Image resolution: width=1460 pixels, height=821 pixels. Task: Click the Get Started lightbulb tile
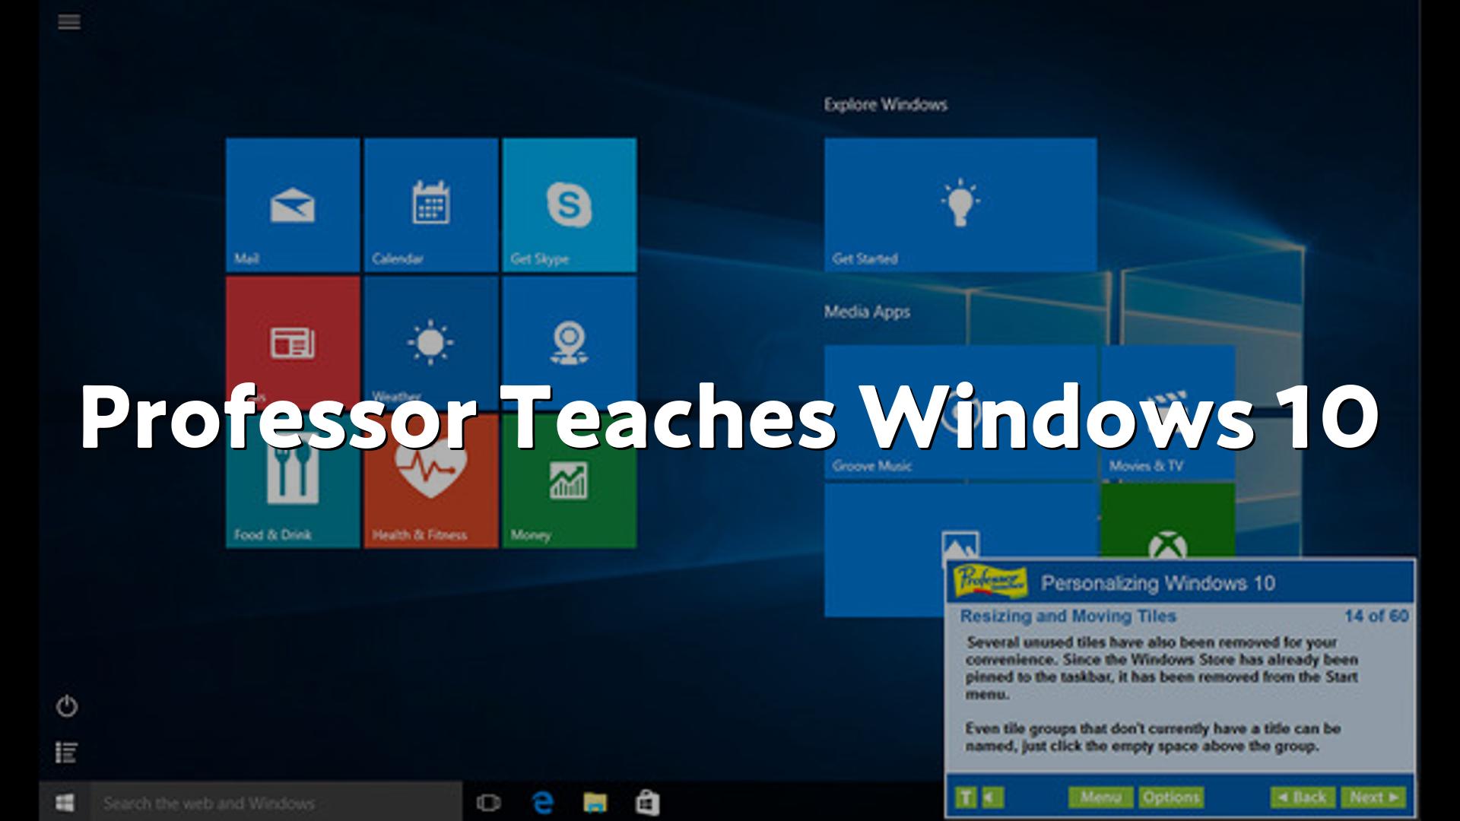(x=960, y=204)
